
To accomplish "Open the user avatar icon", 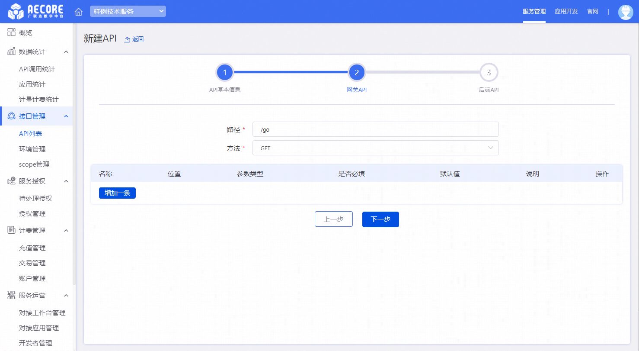I will pos(626,12).
